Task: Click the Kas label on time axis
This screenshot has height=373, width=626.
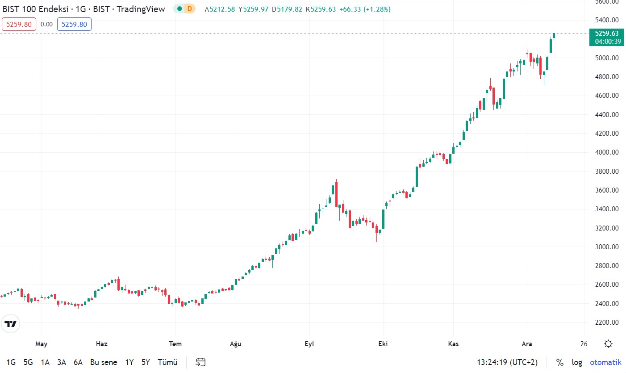Action: 453,344
